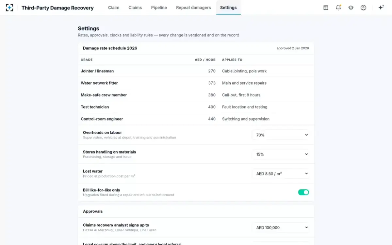Click the APPLIES TO column header
392x245 pixels.
[232, 60]
